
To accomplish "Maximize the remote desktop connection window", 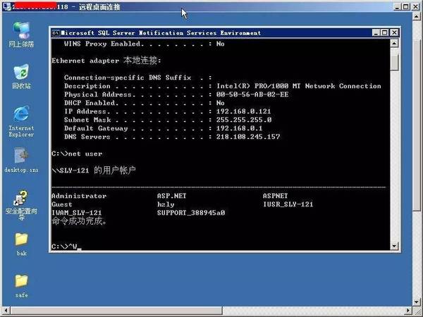I will pyautogui.click(x=406, y=7).
